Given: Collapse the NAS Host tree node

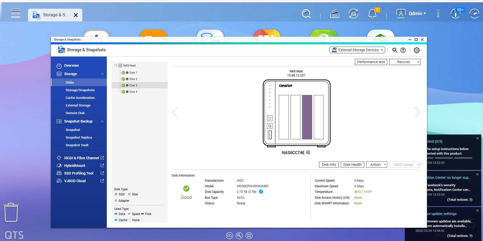Looking at the screenshot, I should tap(115, 65).
